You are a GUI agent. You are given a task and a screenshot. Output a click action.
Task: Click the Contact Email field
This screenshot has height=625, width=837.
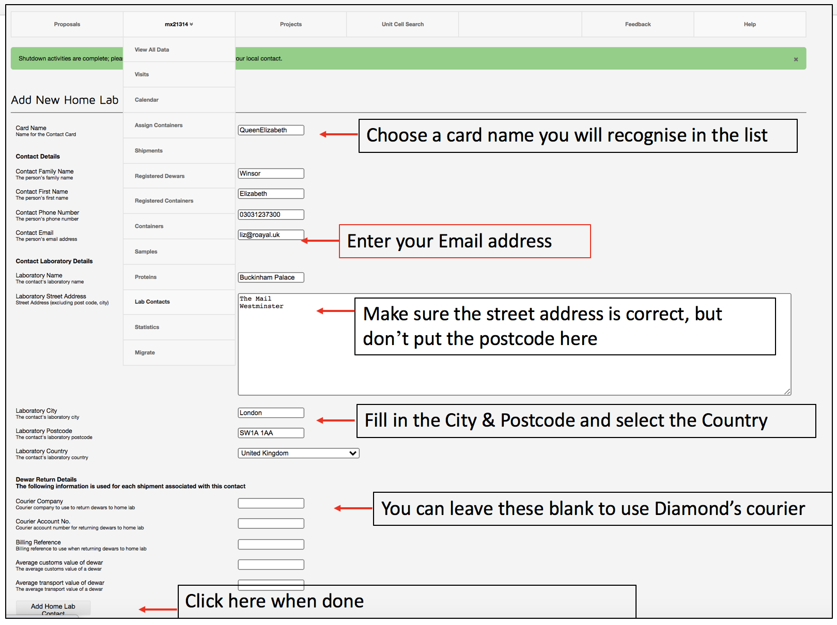point(270,234)
